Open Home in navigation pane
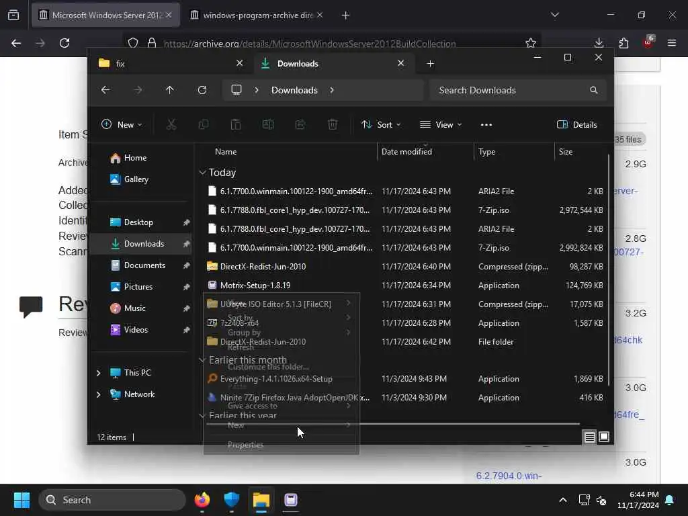 pos(135,158)
